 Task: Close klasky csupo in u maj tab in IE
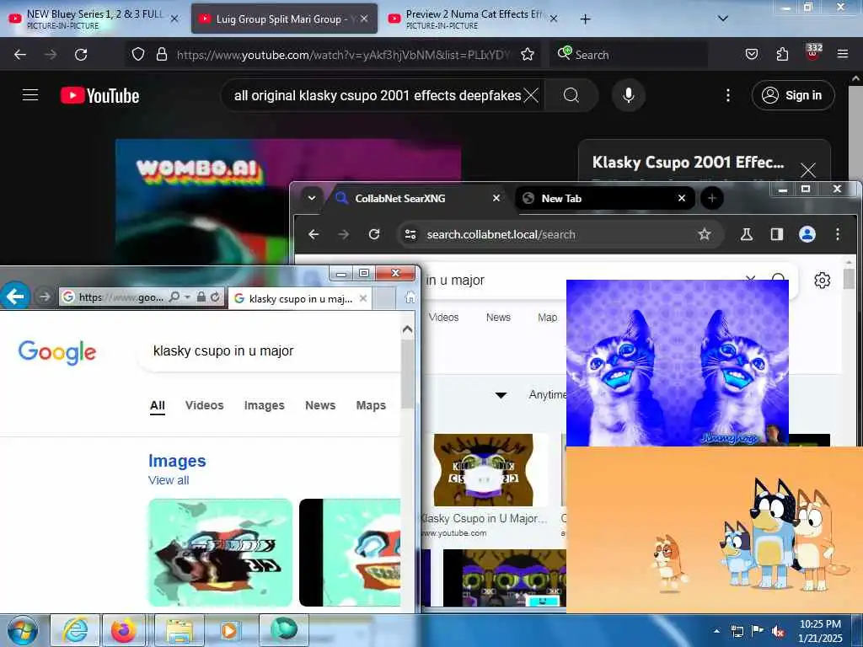point(362,298)
